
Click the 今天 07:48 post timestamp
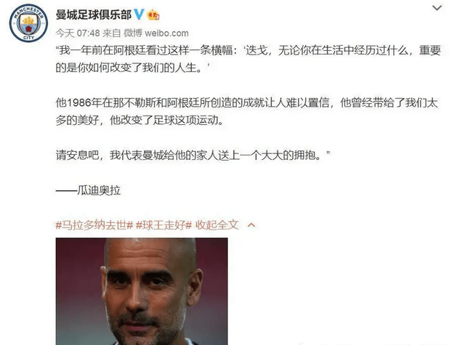tap(78, 33)
